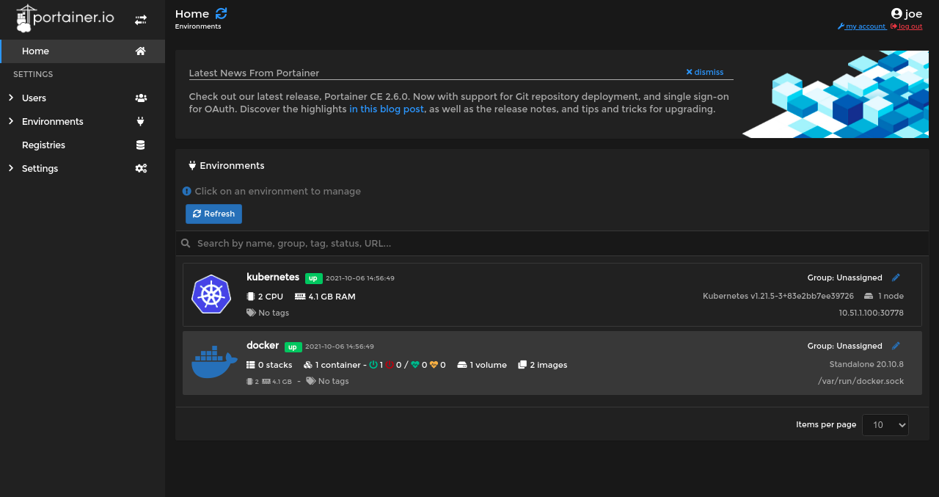The width and height of the screenshot is (939, 497).
Task: Click the Environments plug icon in sidebar
Action: coord(141,122)
